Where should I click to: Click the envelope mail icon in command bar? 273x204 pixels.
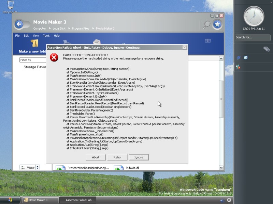point(97,41)
